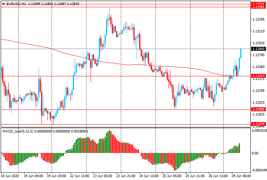Click the 29 Jun 06:00 time label
This screenshot has width=267, height=180.
coord(241,176)
